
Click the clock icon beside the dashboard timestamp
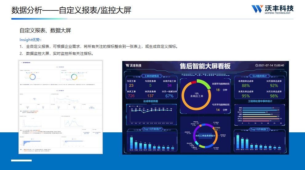click(x=257, y=65)
